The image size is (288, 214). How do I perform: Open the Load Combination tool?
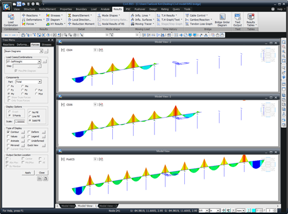tap(11, 20)
